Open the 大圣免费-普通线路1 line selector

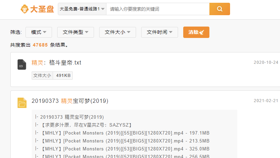coord(82,9)
